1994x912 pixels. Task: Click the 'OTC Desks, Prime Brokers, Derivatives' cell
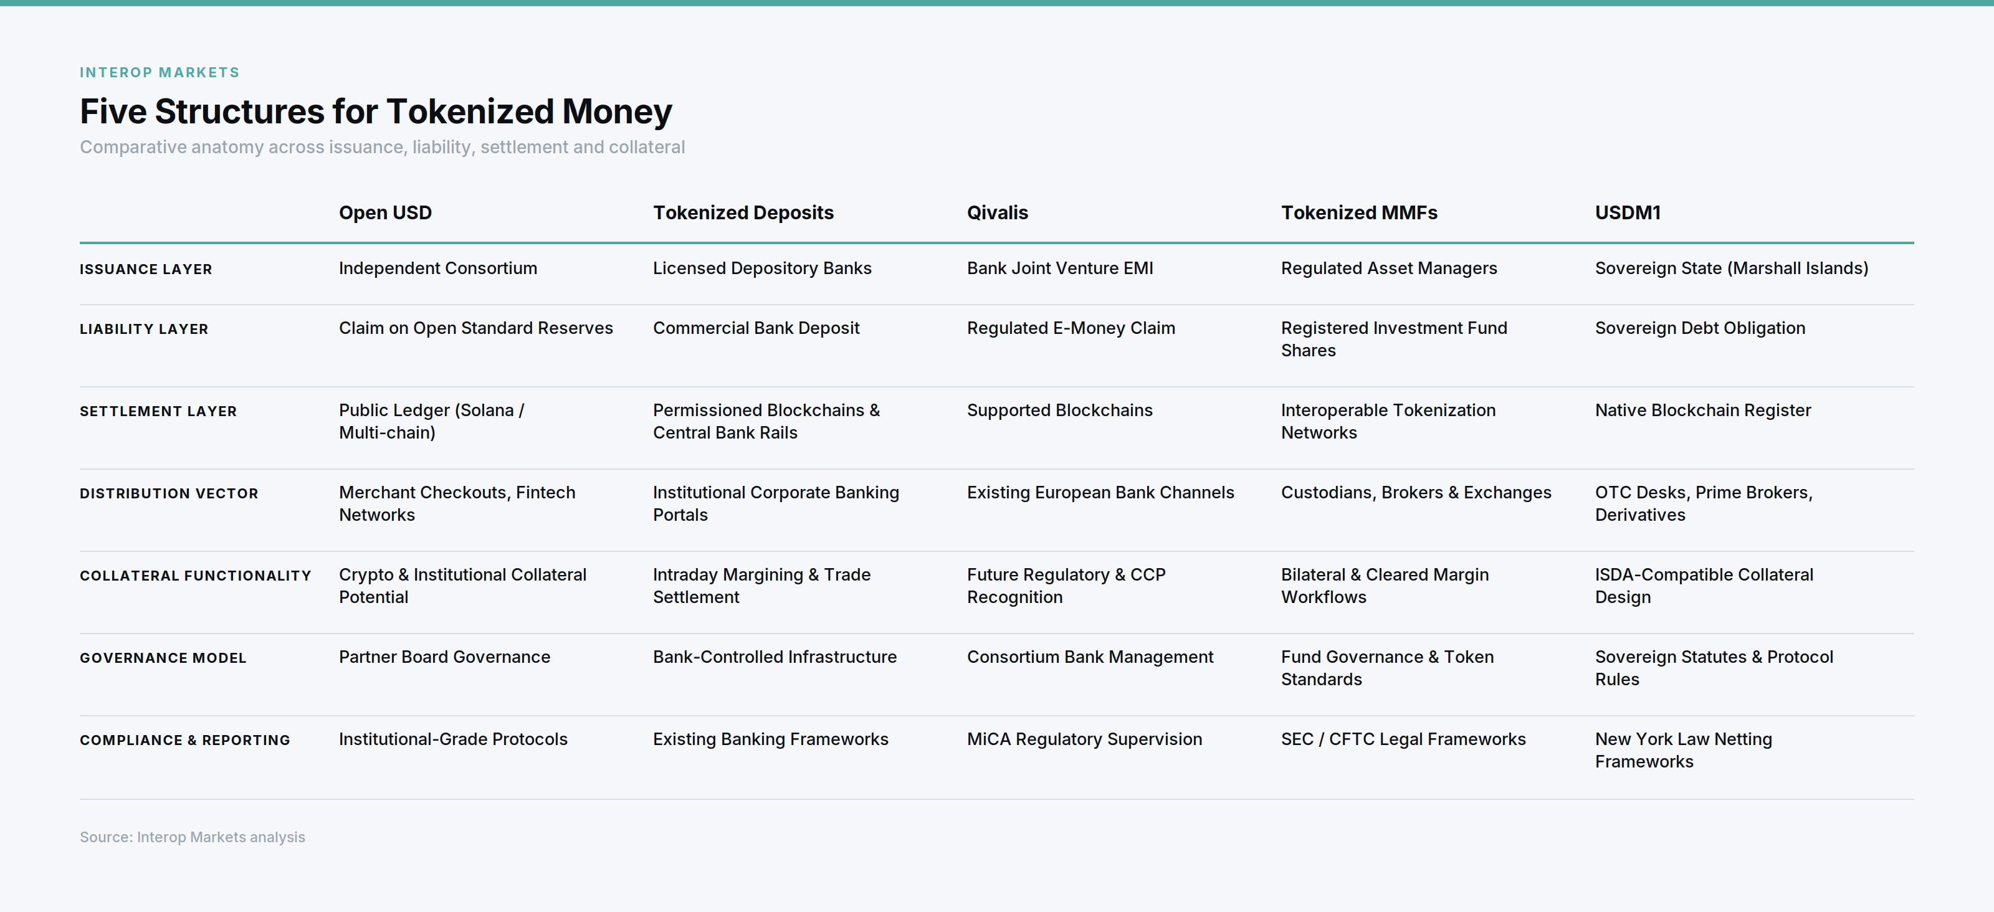coord(1704,503)
